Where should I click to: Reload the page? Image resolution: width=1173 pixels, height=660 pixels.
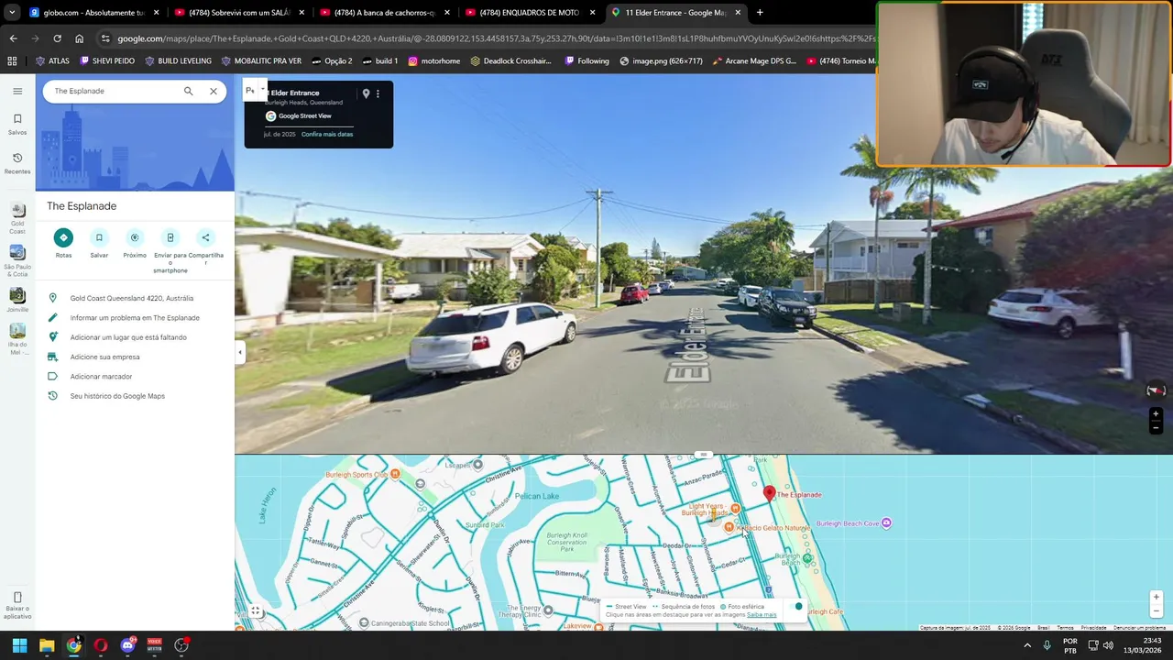57,38
